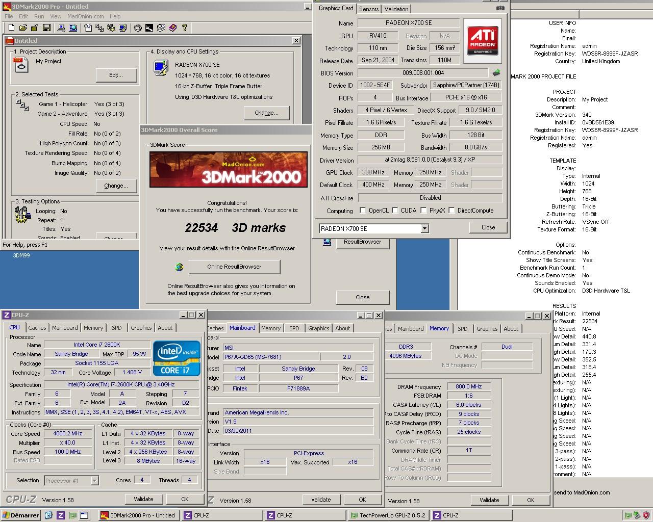Click the testing options toolbar icon
Viewport: 653px width, 522px height.
(111, 28)
